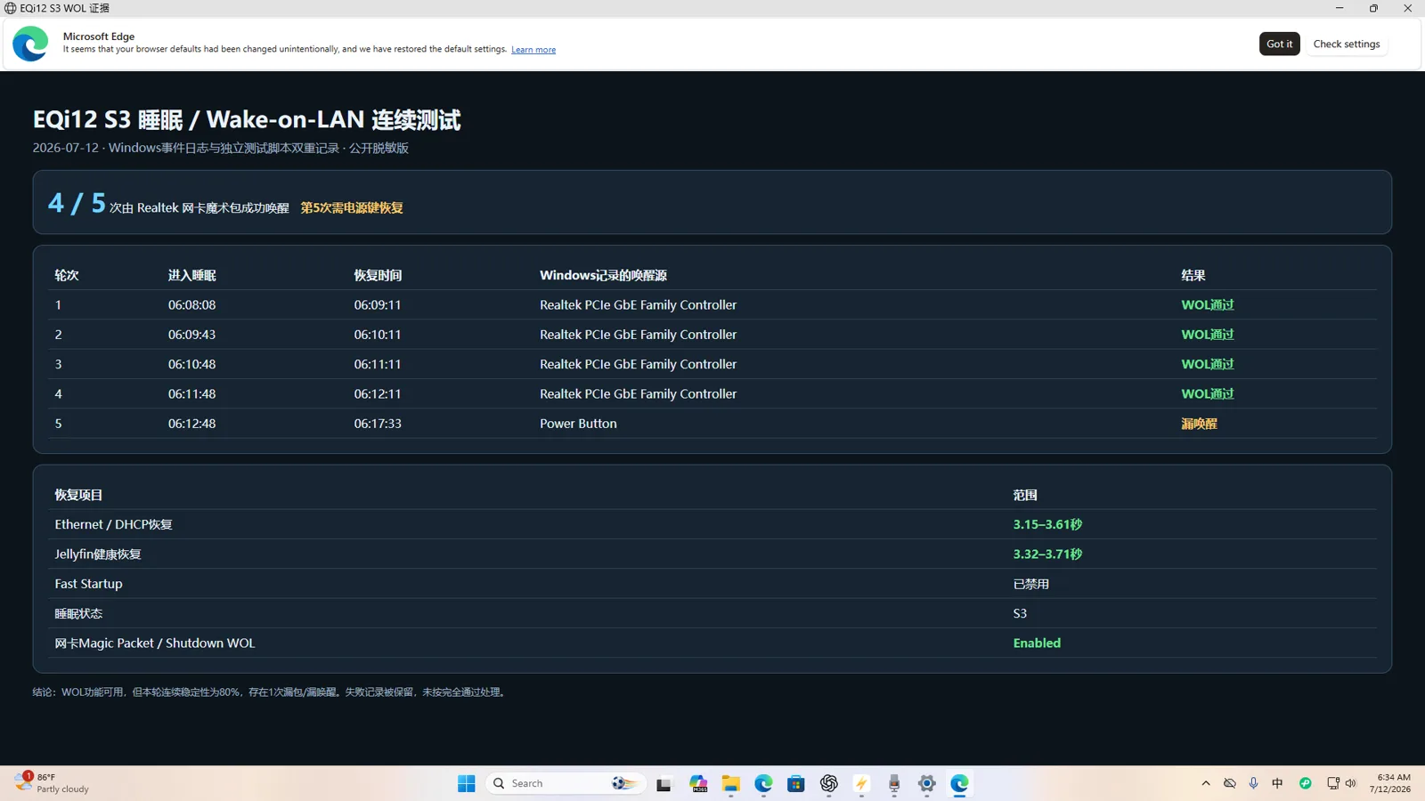Select the 4 / 5 summary count

77,203
